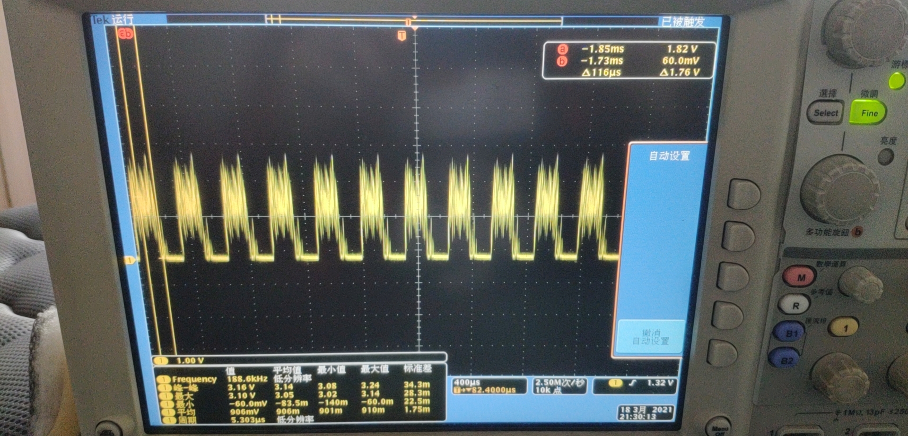Push the bezel button beside 撤消自动设置
The image size is (908, 436).
click(x=722, y=352)
